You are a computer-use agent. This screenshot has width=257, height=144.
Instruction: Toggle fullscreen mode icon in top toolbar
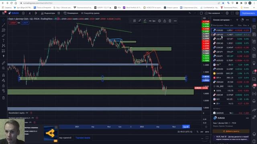(232, 13)
